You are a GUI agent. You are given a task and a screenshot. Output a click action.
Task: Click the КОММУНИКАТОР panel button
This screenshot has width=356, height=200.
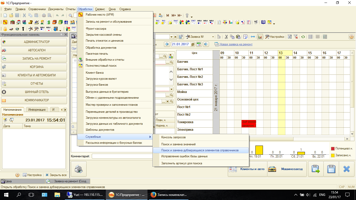point(34,100)
